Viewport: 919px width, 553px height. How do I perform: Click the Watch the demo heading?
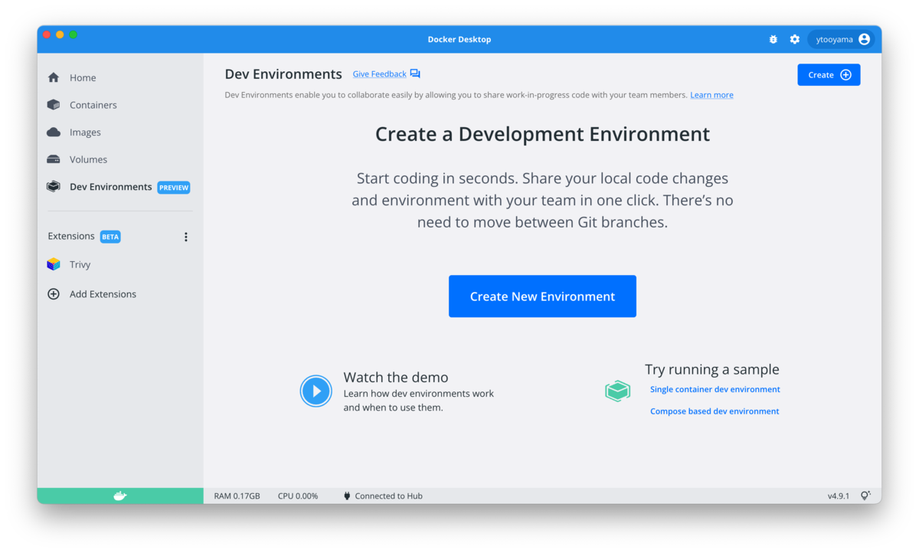(396, 377)
